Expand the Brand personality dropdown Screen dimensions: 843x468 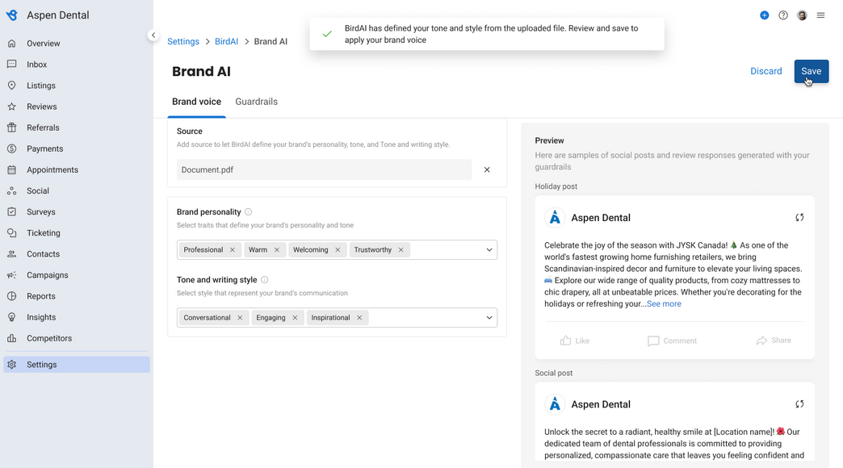[x=489, y=250]
